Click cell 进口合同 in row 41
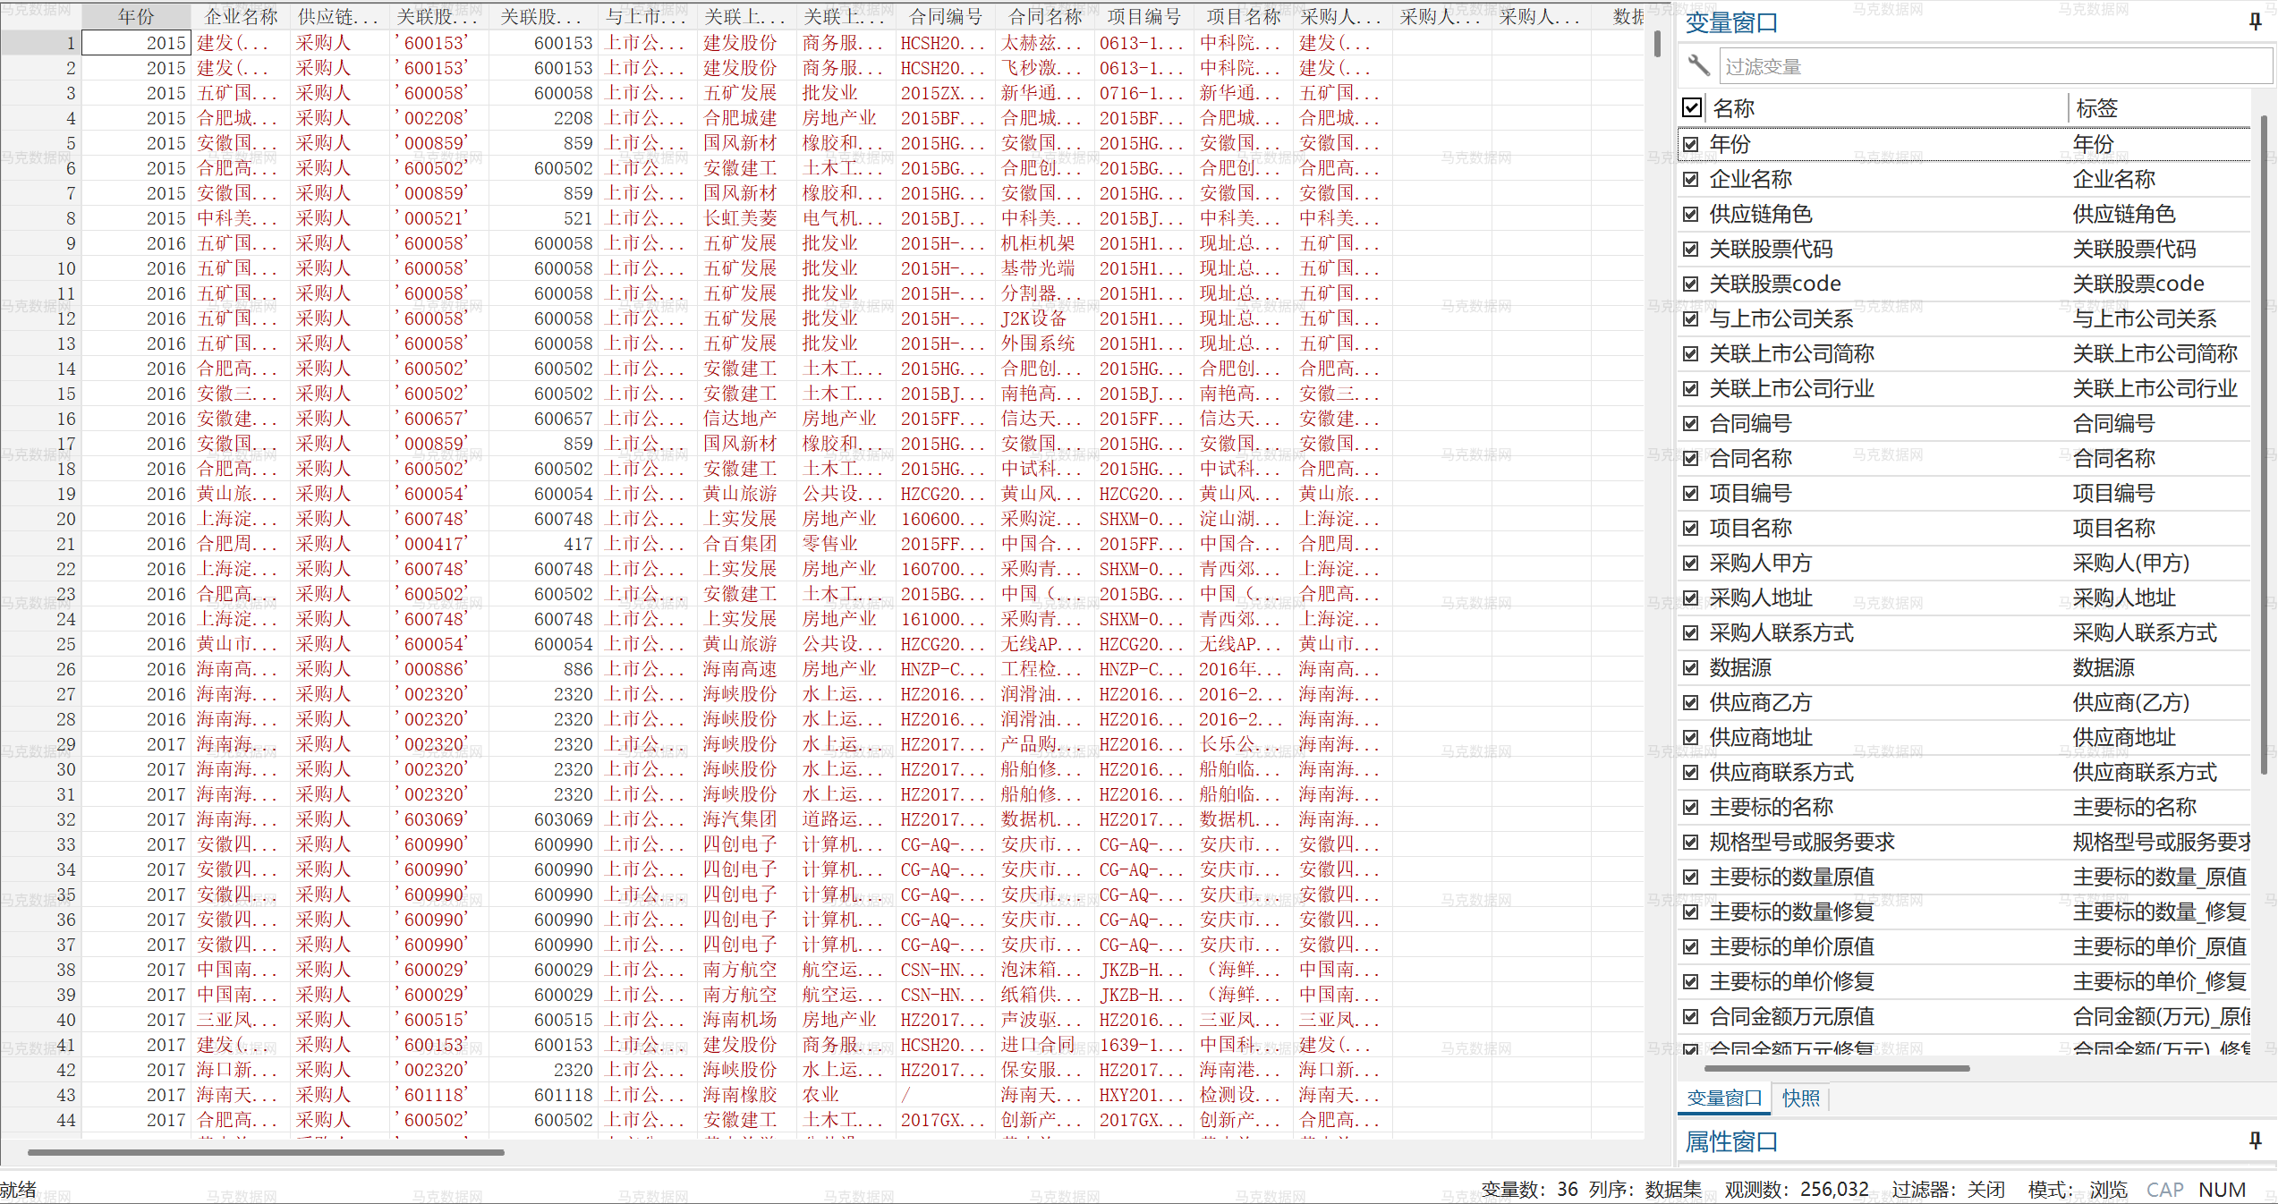Image resolution: width=2278 pixels, height=1204 pixels. tap(1044, 1045)
